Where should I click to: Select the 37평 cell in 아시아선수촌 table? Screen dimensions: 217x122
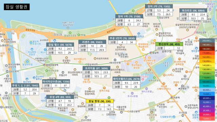coord(47,85)
